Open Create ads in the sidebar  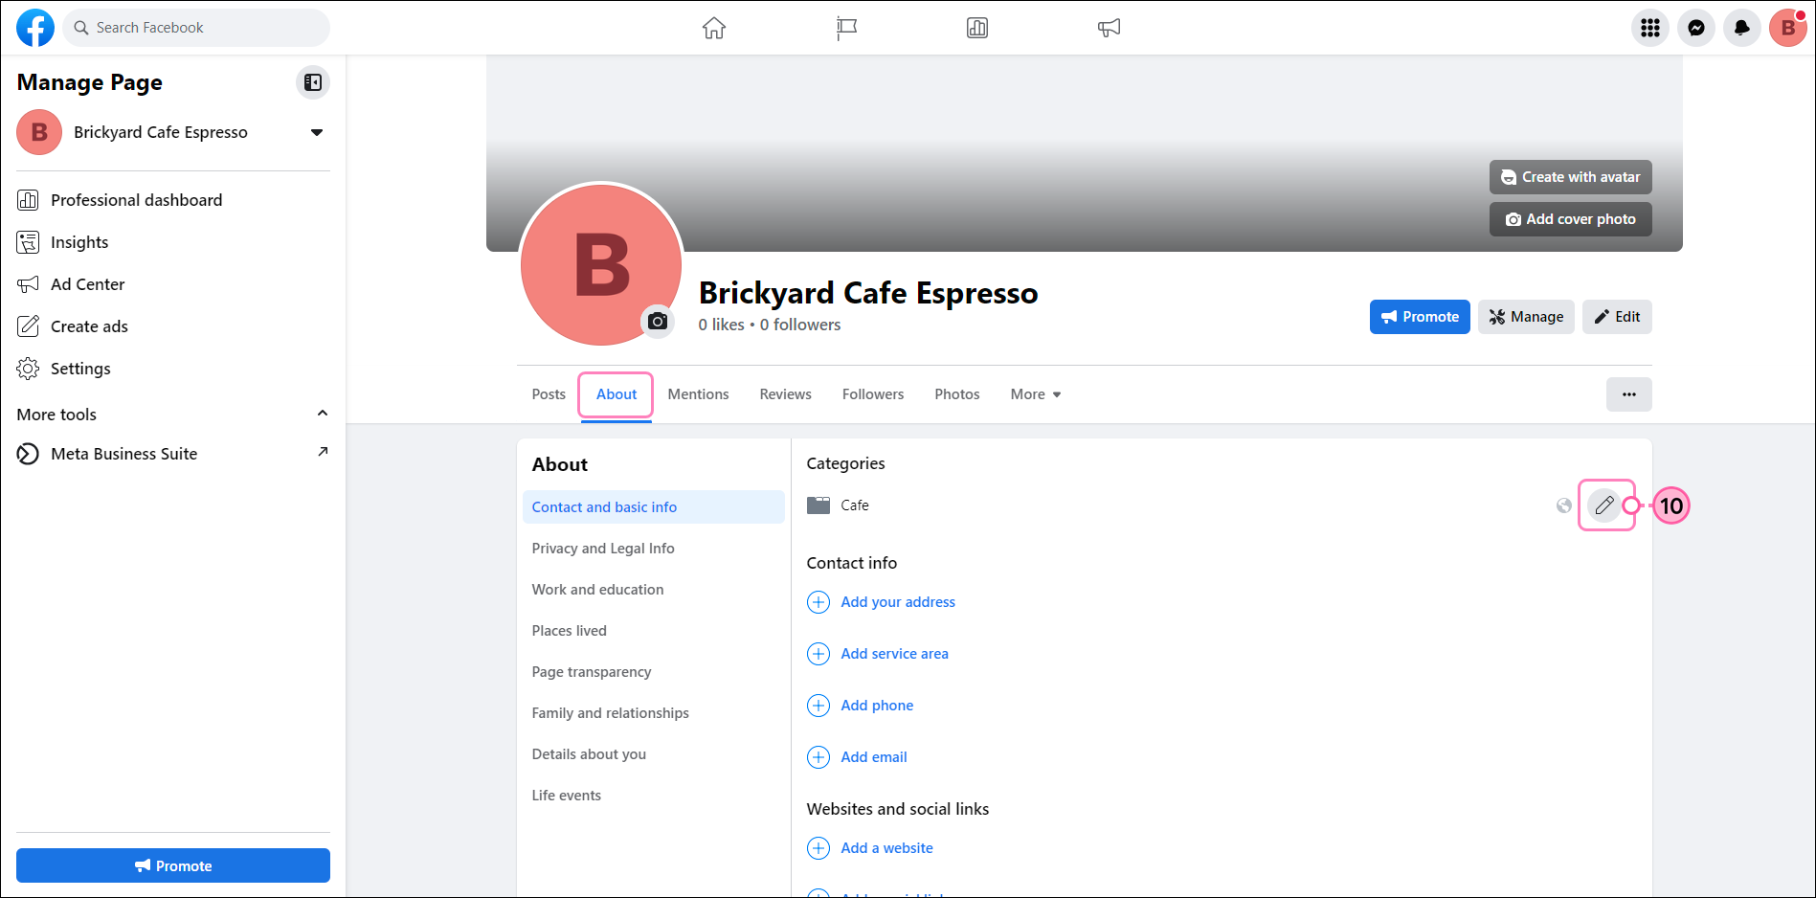[x=173, y=326]
